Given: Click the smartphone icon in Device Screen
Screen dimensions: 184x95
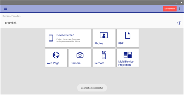Looking at the screenshot, I should click(x=51, y=38).
